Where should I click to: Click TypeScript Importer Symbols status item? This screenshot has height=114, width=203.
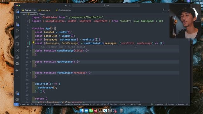click(x=77, y=104)
